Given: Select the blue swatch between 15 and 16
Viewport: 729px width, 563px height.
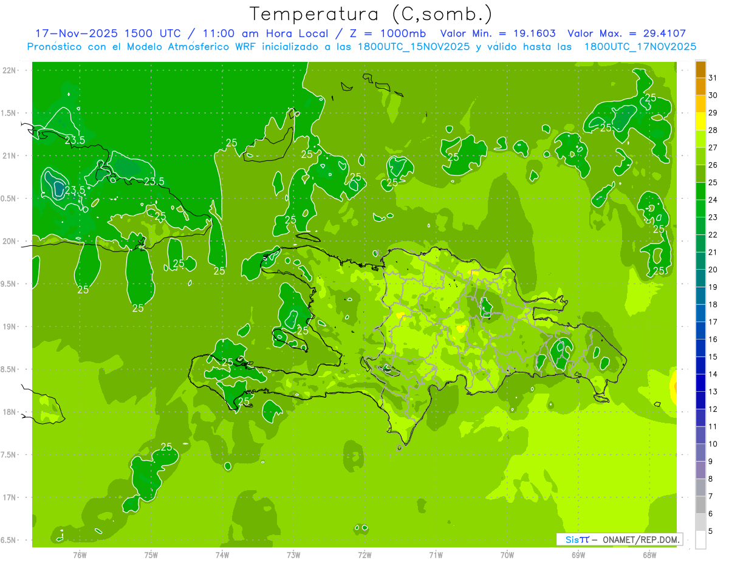Looking at the screenshot, I should point(700,348).
